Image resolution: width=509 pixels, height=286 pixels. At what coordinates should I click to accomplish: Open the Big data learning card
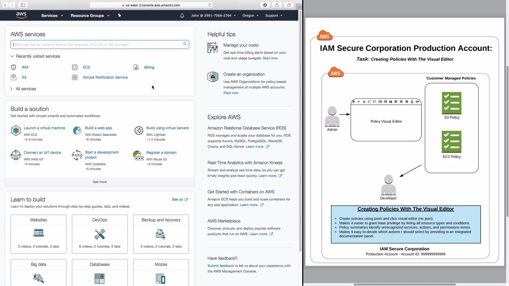click(39, 272)
